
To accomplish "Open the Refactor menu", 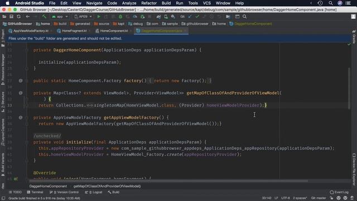I will click(149, 3).
